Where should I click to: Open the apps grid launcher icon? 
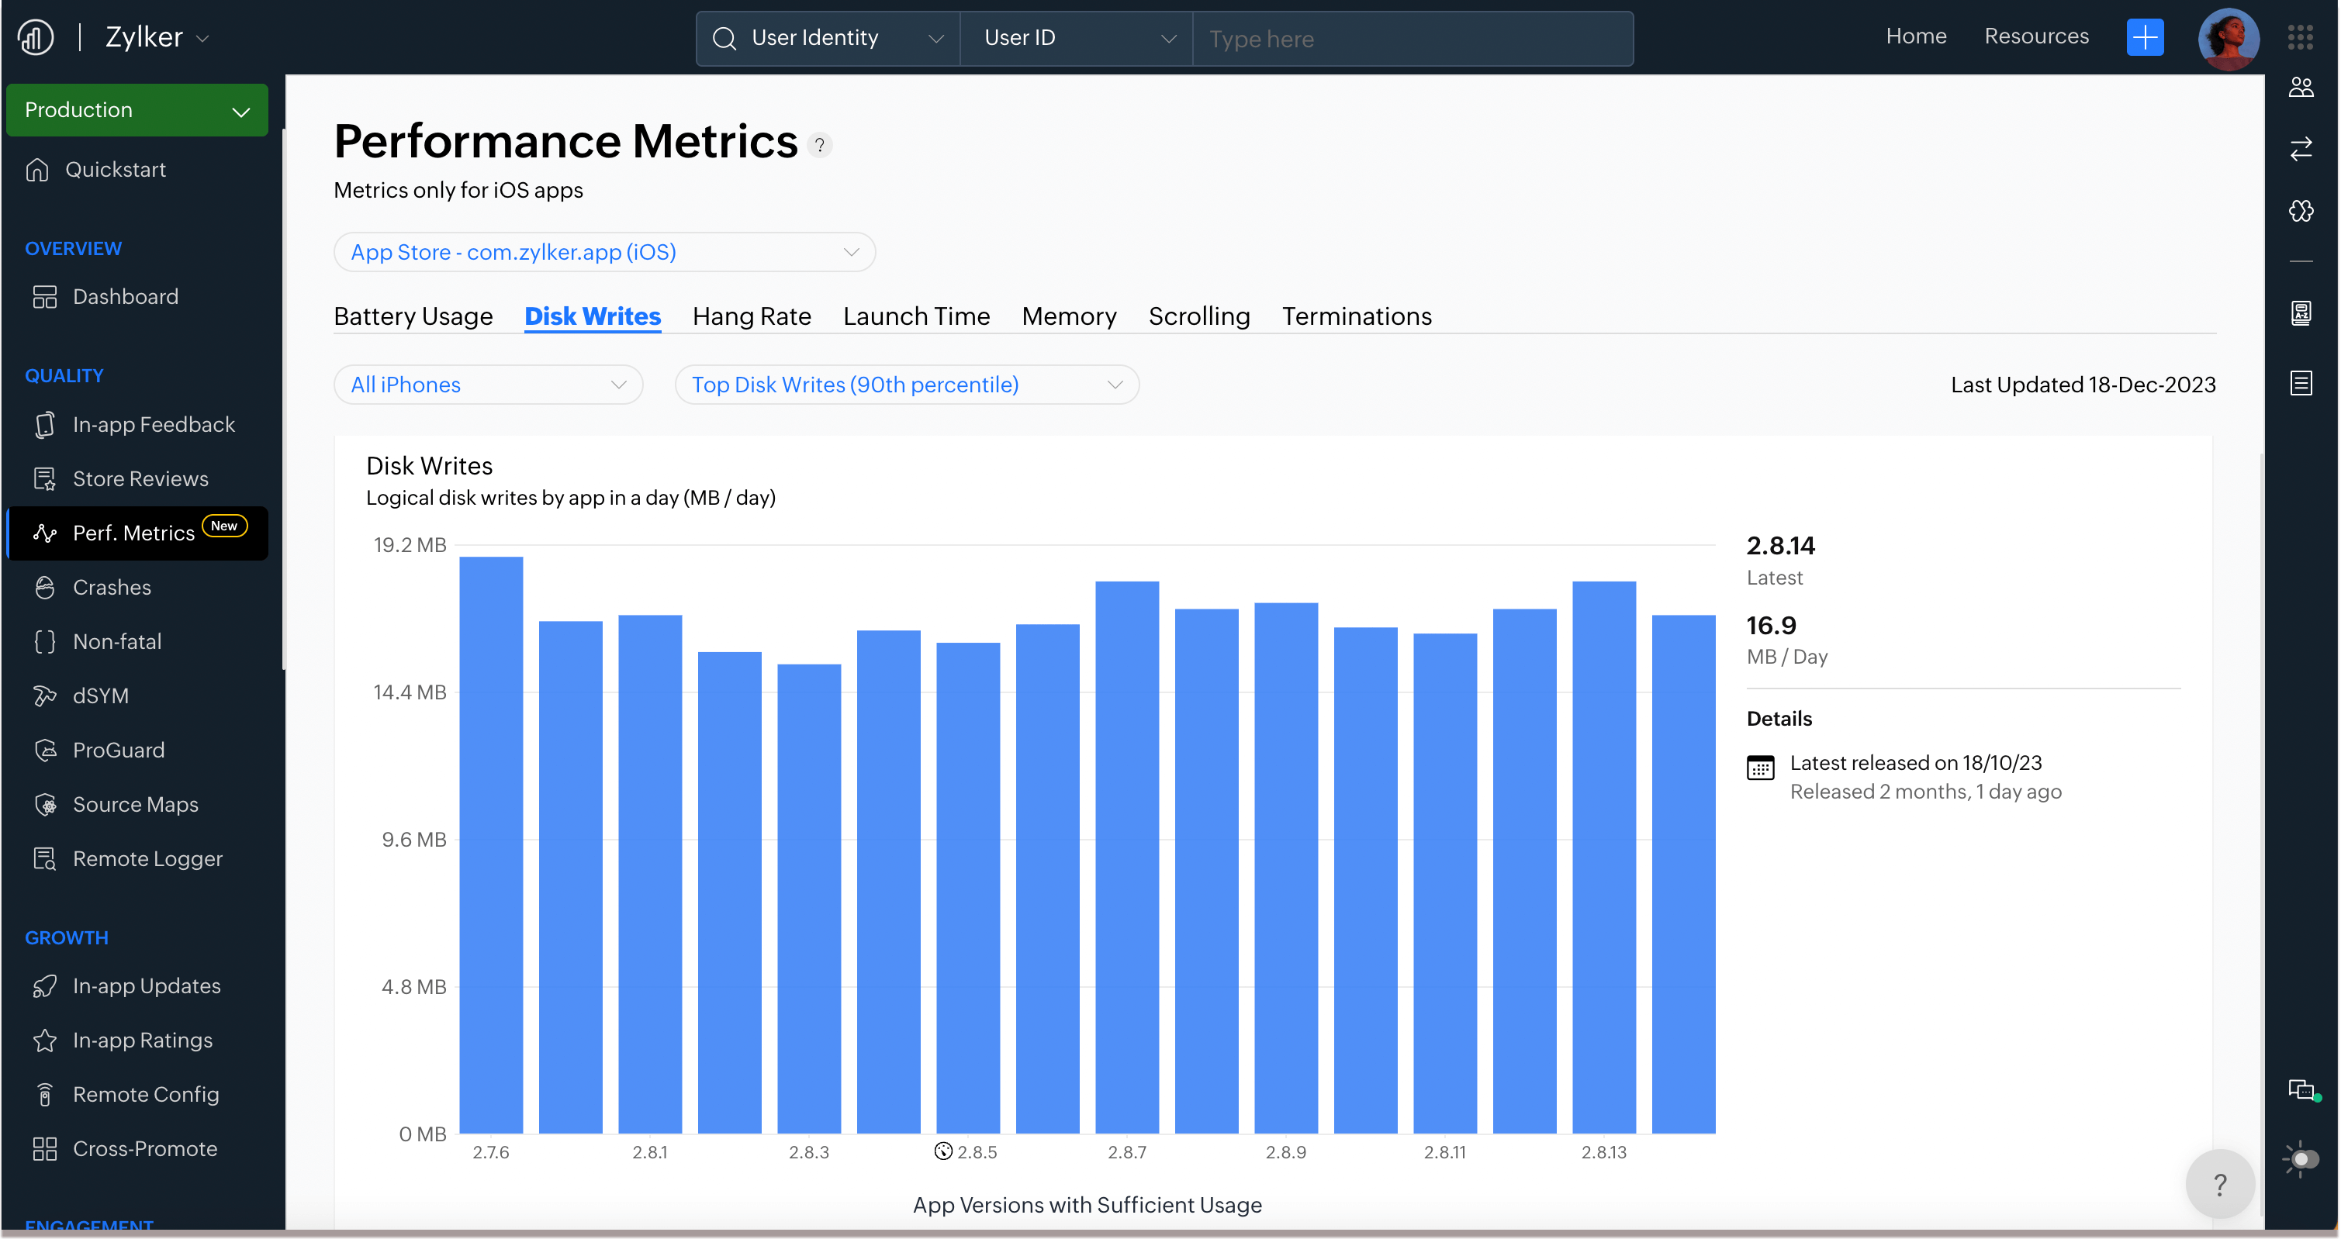(2300, 37)
